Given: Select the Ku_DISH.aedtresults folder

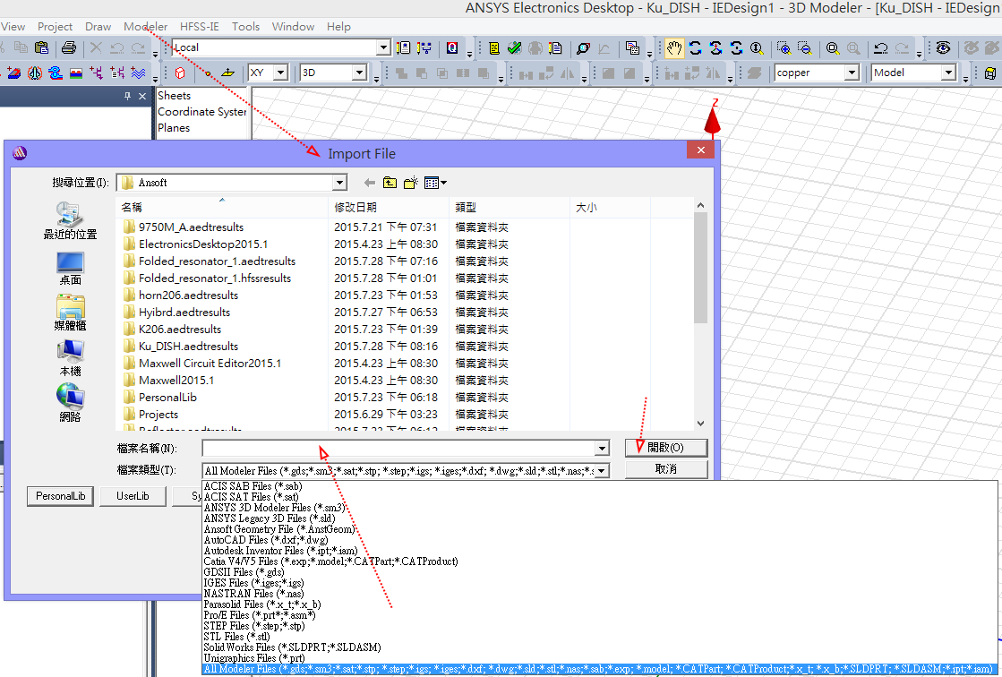Looking at the screenshot, I should tap(189, 346).
